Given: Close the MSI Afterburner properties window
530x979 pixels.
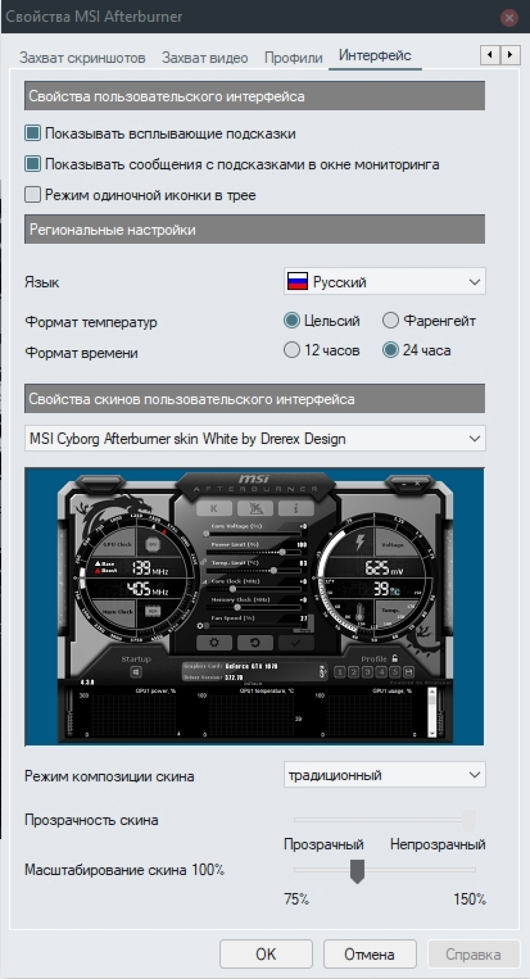Looking at the screenshot, I should click(509, 18).
